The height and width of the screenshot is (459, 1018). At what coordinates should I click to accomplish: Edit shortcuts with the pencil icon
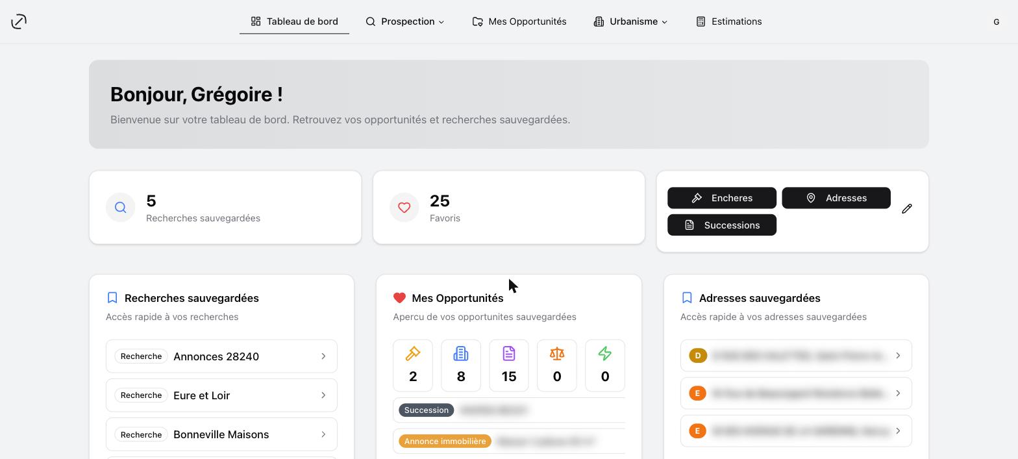click(907, 208)
